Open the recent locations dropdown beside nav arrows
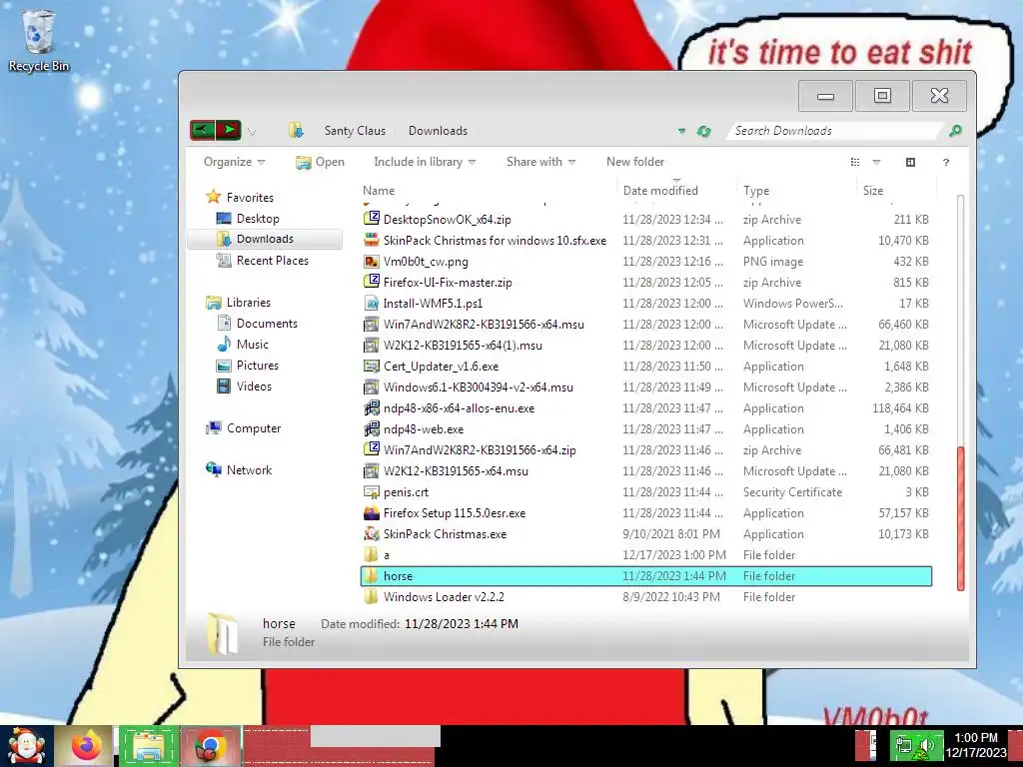Screen dimensions: 1023x767 [x=252, y=132]
